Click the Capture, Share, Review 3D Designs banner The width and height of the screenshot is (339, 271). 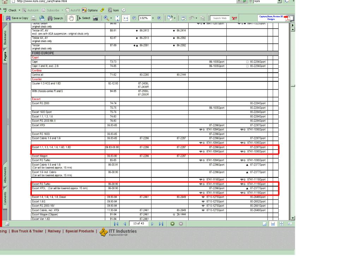276,18
